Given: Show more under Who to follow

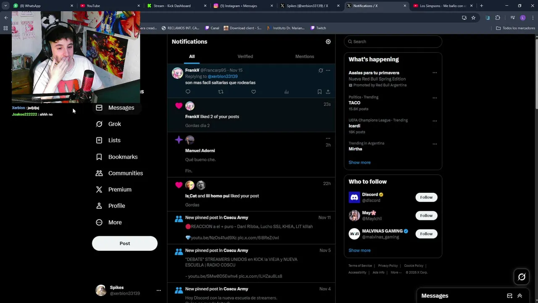Looking at the screenshot, I should point(359,250).
